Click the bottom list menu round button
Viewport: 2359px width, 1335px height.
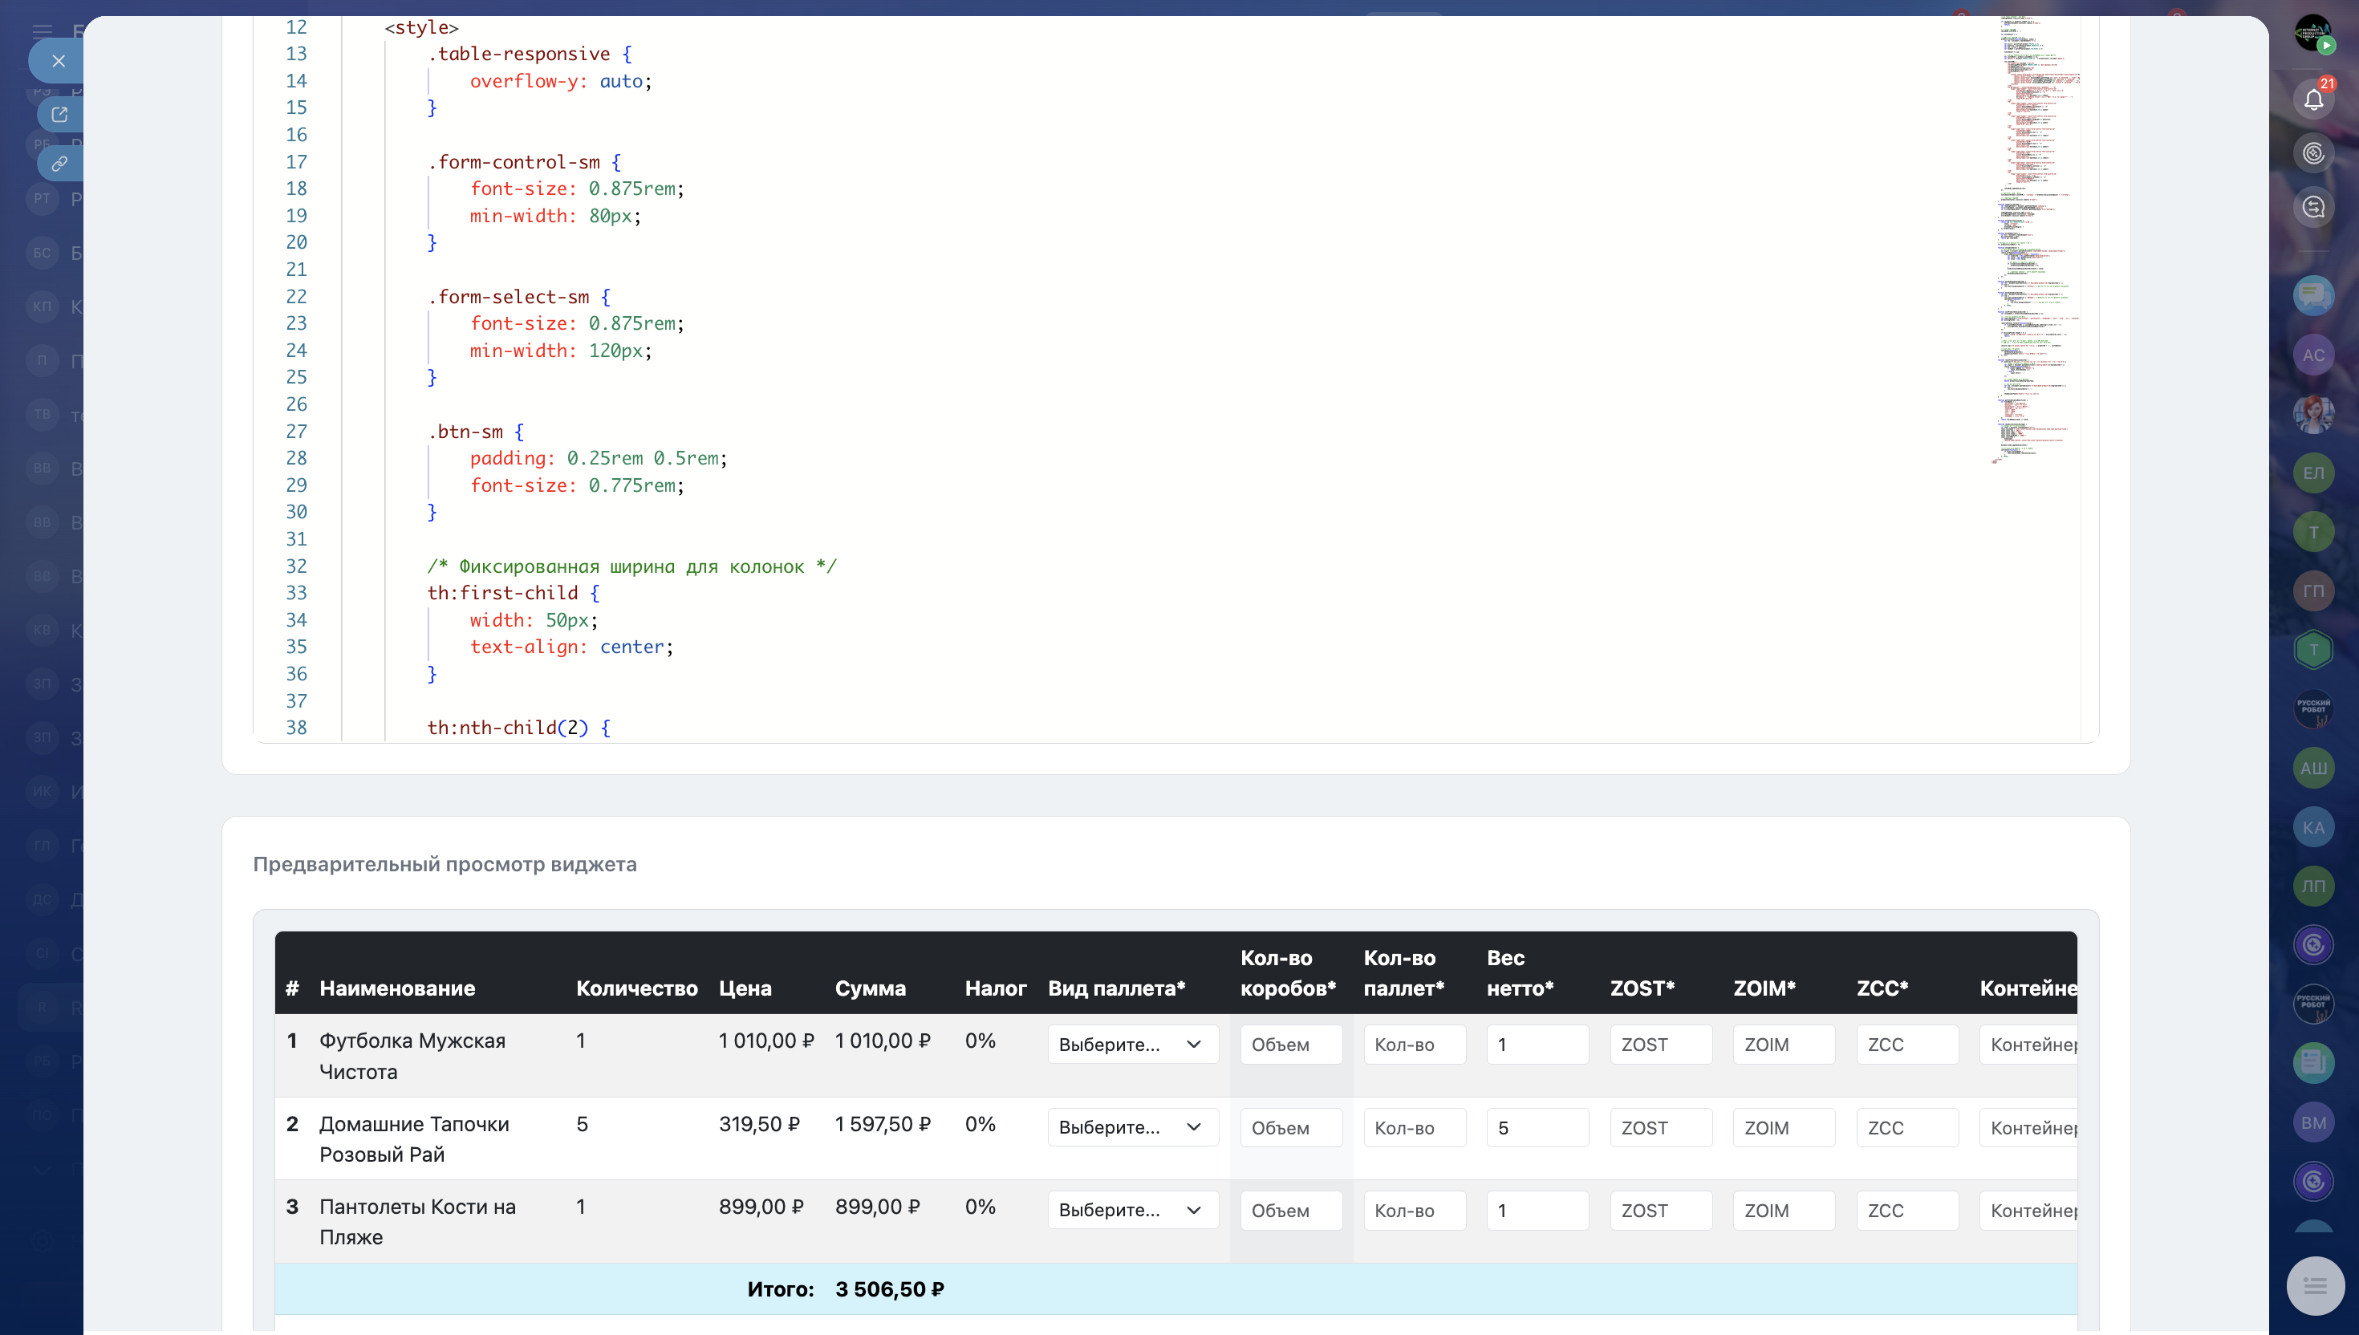[2315, 1285]
